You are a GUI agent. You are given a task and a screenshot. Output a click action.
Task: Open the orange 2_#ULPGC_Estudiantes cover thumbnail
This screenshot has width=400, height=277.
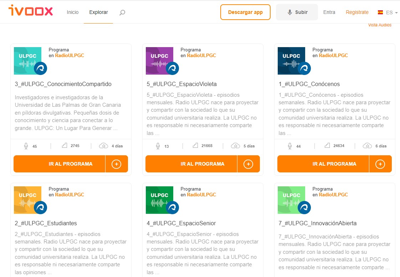(28, 200)
